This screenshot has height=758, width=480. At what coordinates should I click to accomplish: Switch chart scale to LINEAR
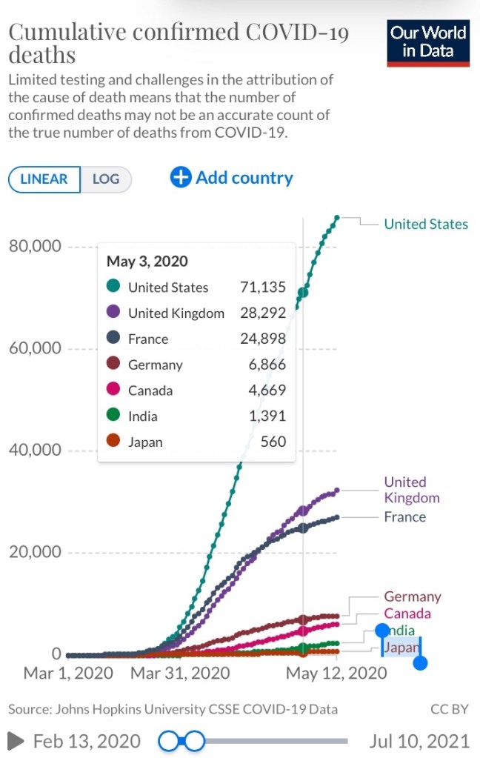(x=44, y=179)
